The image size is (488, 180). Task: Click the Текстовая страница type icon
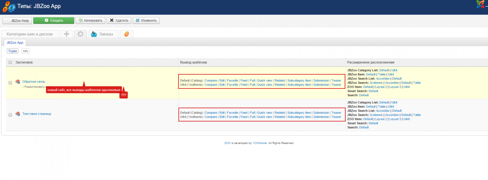point(18,114)
